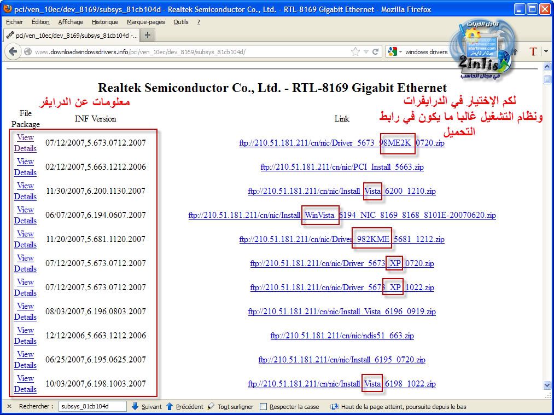Open the Affichage menu
554x415 pixels.
(x=71, y=22)
